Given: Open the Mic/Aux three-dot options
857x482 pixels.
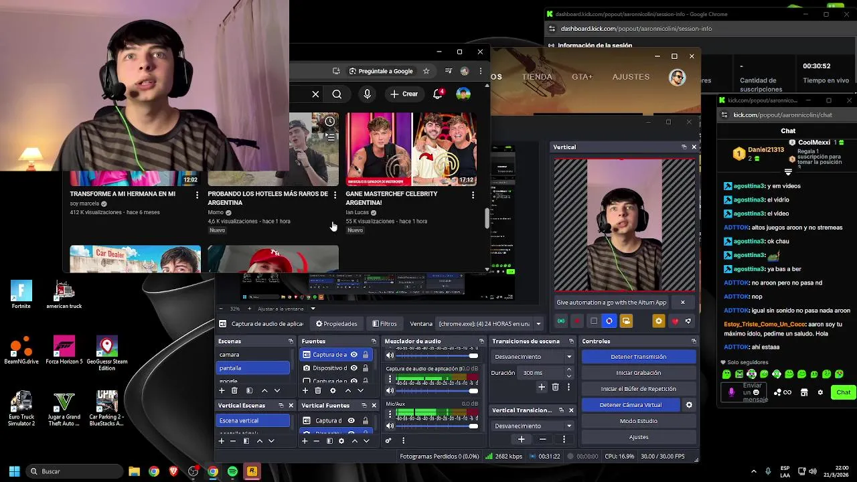Looking at the screenshot, I should click(x=390, y=414).
